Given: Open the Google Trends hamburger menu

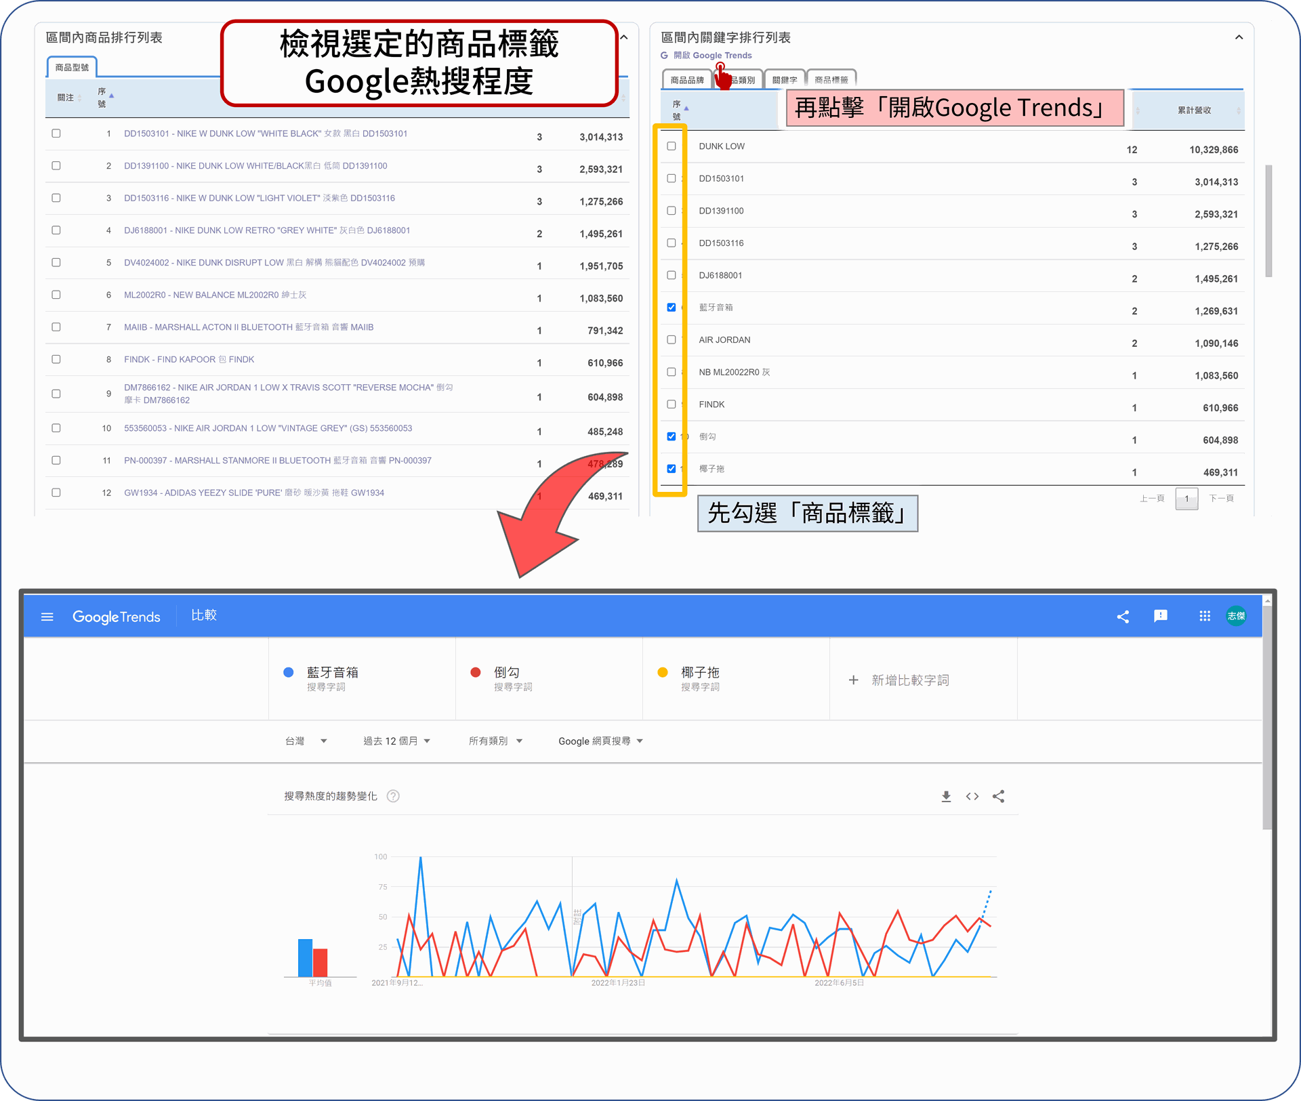Looking at the screenshot, I should click(x=47, y=617).
